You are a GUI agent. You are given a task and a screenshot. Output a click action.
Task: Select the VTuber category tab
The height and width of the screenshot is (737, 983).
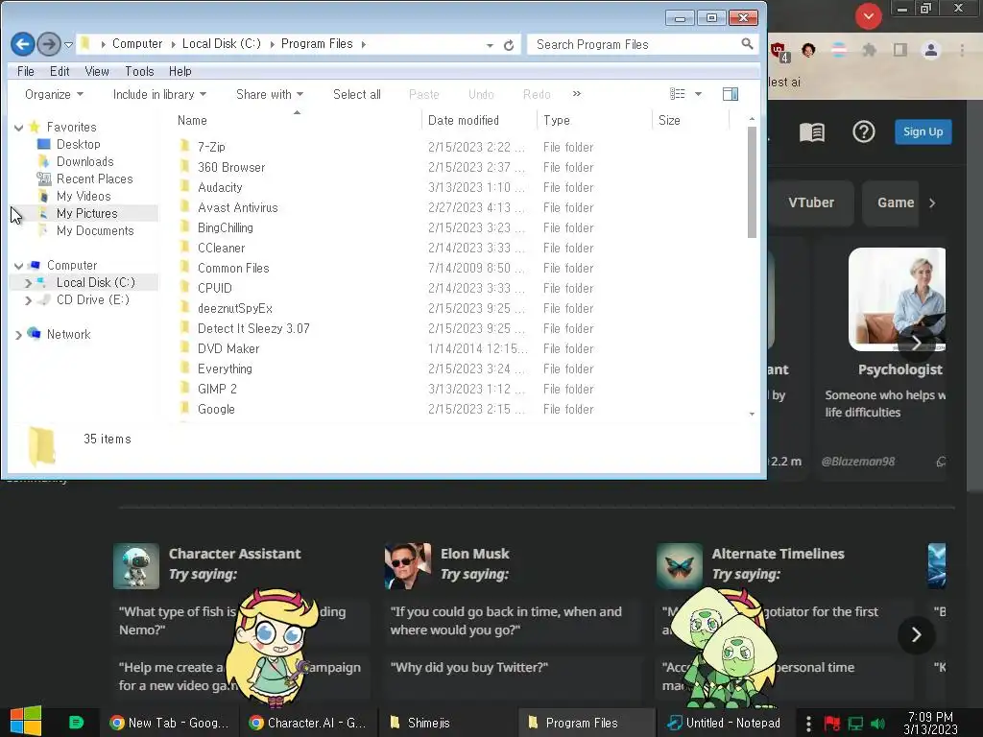click(x=811, y=202)
